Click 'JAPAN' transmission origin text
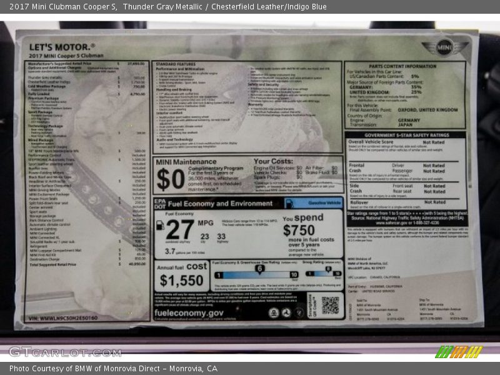The width and height of the screenshot is (500, 375). point(404,124)
